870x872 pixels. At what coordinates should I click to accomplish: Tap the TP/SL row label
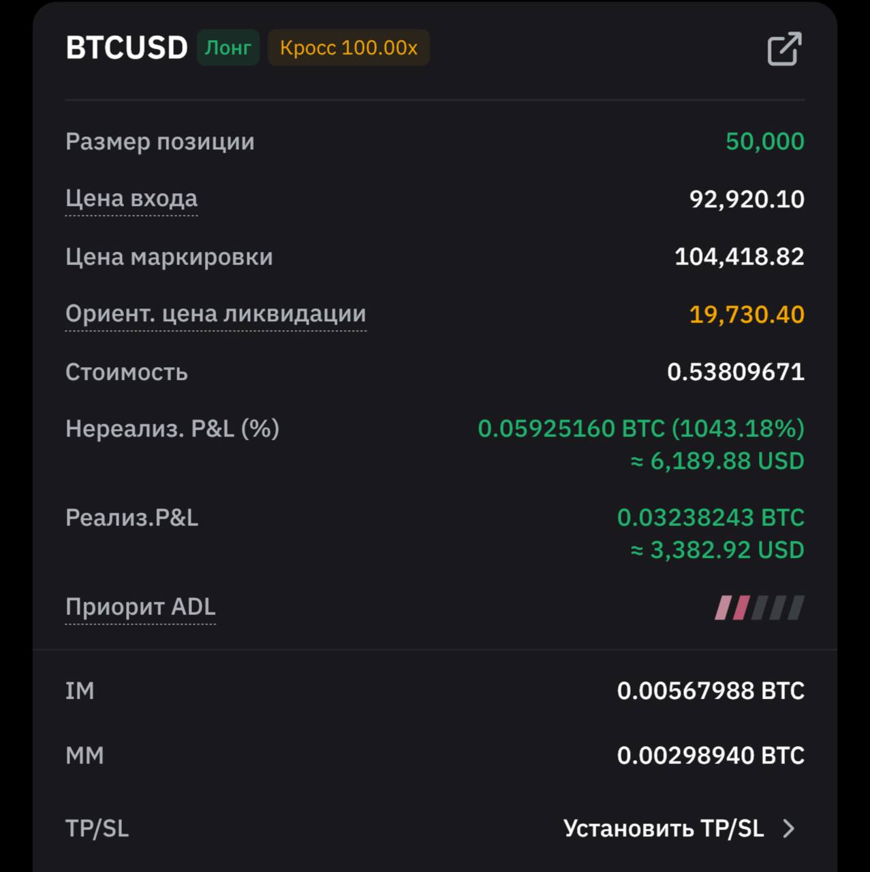coord(97,828)
